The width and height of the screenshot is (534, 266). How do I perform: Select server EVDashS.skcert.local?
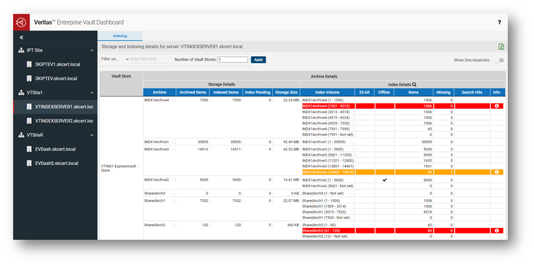tap(56, 163)
